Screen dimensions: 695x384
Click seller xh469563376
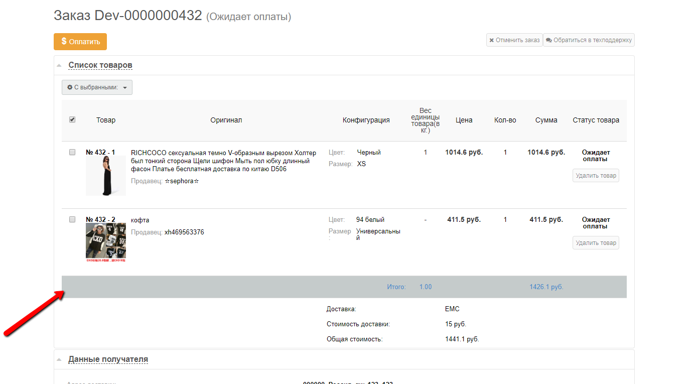184,232
